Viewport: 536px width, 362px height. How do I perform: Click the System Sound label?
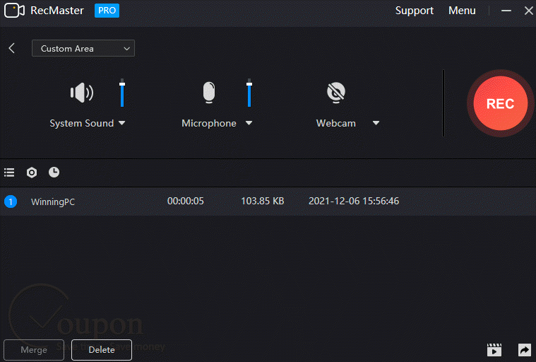[x=82, y=123]
